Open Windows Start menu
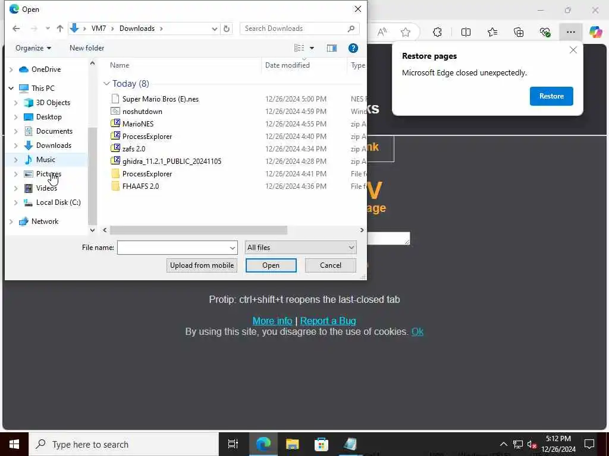This screenshot has height=456, width=609. [14, 444]
